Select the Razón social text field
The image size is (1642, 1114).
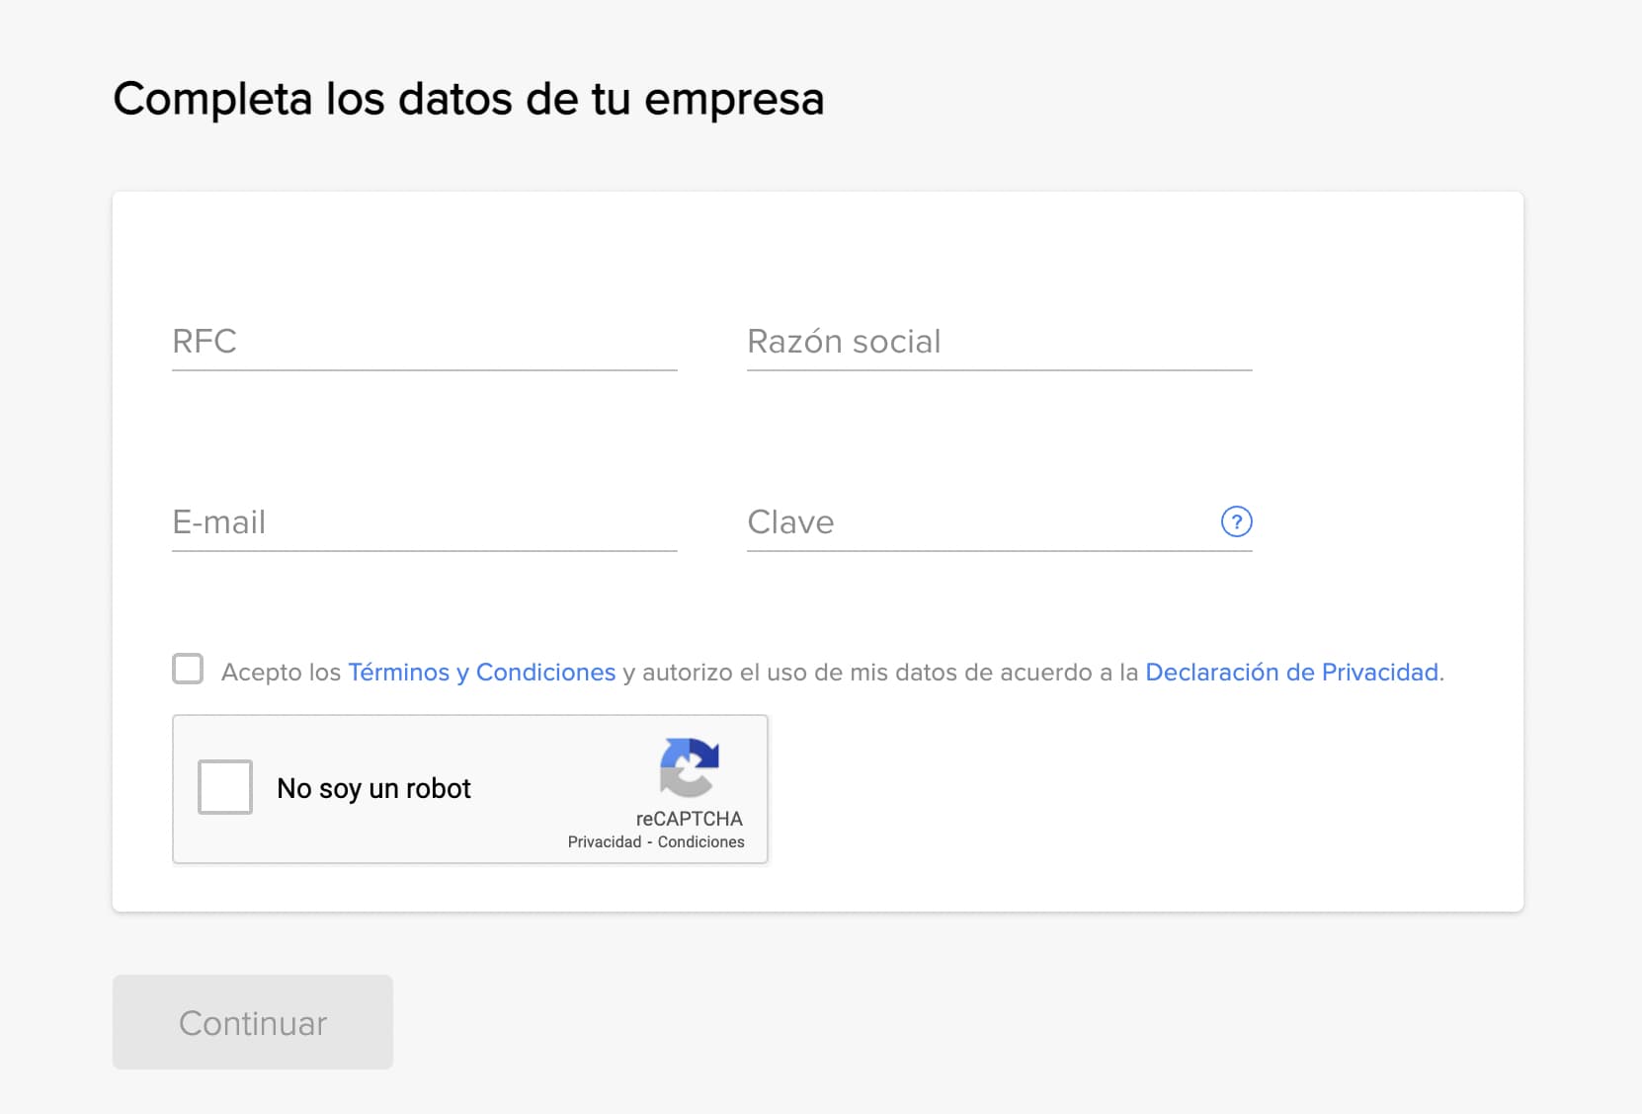[x=998, y=342]
